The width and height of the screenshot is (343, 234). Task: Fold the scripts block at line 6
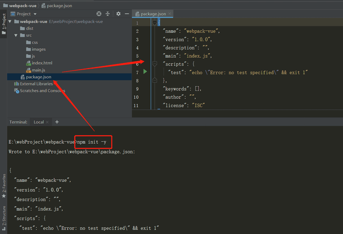[155, 64]
